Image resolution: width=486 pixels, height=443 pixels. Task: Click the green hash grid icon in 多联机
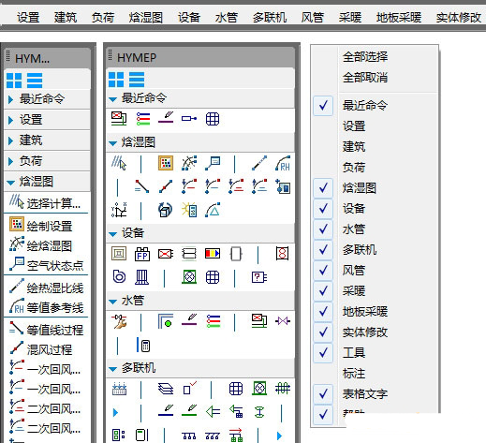coord(283,389)
